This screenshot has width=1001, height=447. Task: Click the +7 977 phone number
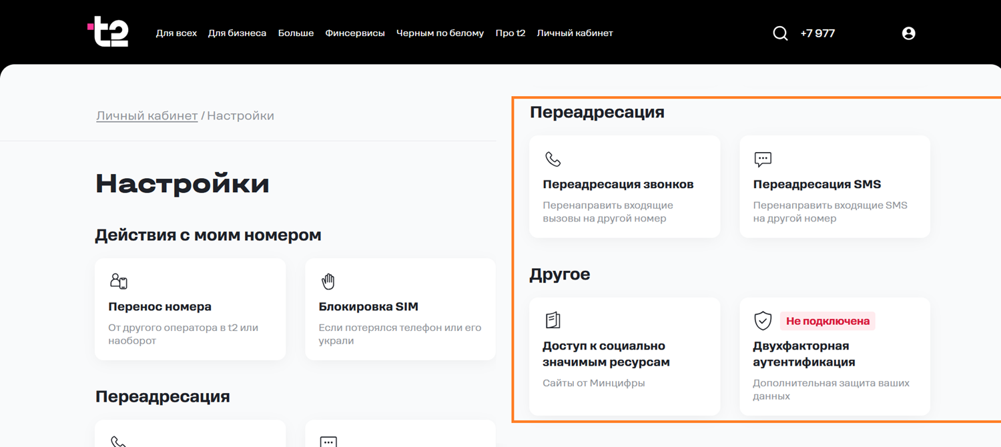[x=817, y=33]
